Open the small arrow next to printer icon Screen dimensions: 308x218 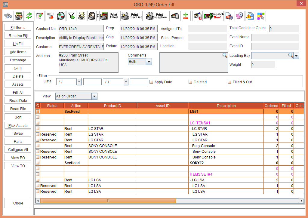(98, 16)
